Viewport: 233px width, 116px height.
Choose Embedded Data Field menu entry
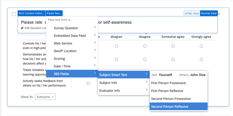click(70, 36)
